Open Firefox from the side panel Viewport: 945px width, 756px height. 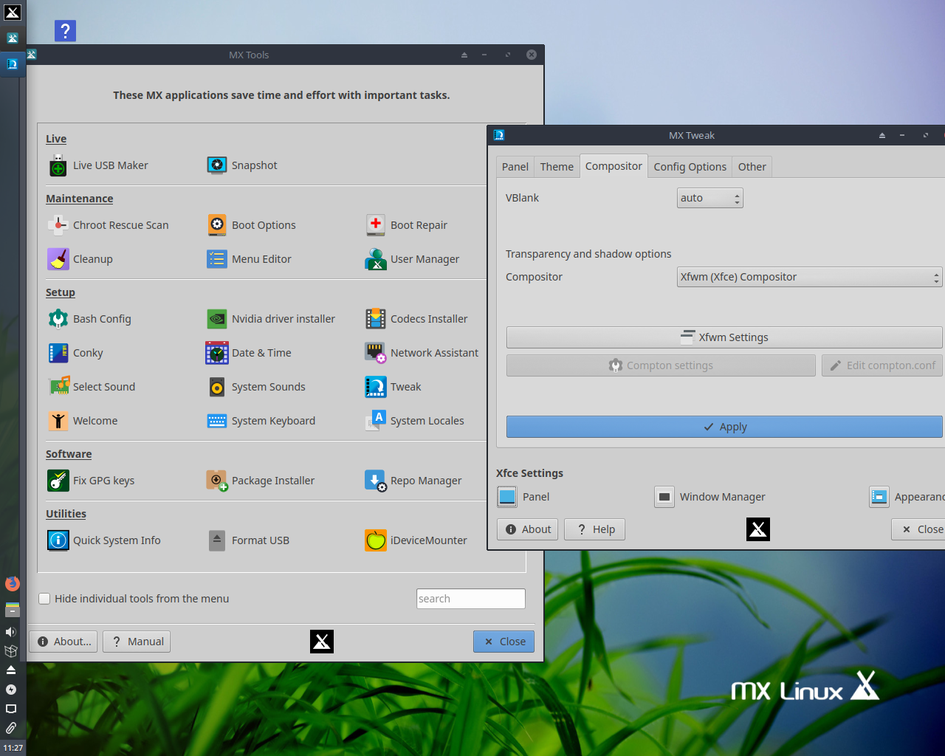[x=12, y=583]
